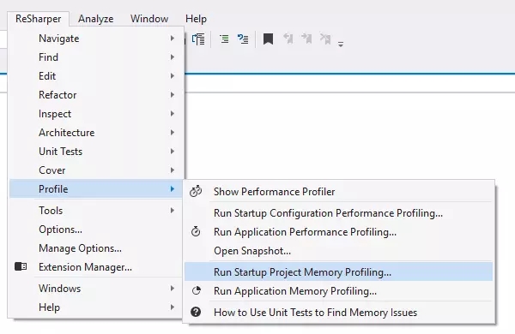Click the comment lines toolbar icon

(x=224, y=39)
